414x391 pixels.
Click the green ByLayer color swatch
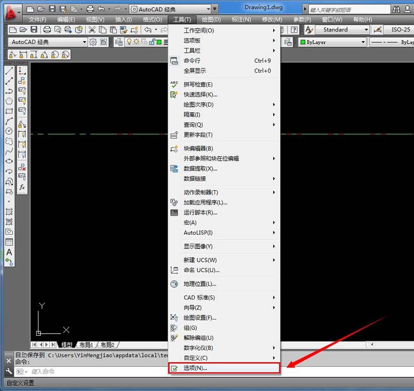pyautogui.click(x=303, y=42)
